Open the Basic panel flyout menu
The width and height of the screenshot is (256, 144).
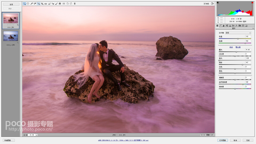coord(253,28)
